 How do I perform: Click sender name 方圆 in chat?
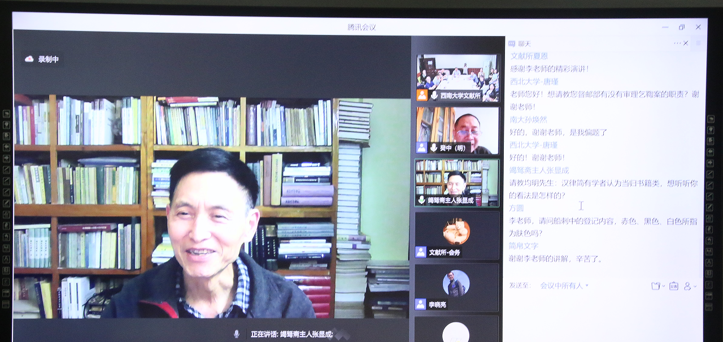(516, 208)
